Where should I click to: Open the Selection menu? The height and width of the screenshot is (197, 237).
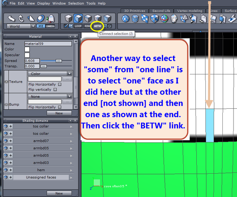pos(76,3)
